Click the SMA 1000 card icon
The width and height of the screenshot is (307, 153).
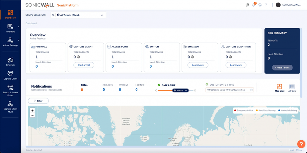pos(185,47)
